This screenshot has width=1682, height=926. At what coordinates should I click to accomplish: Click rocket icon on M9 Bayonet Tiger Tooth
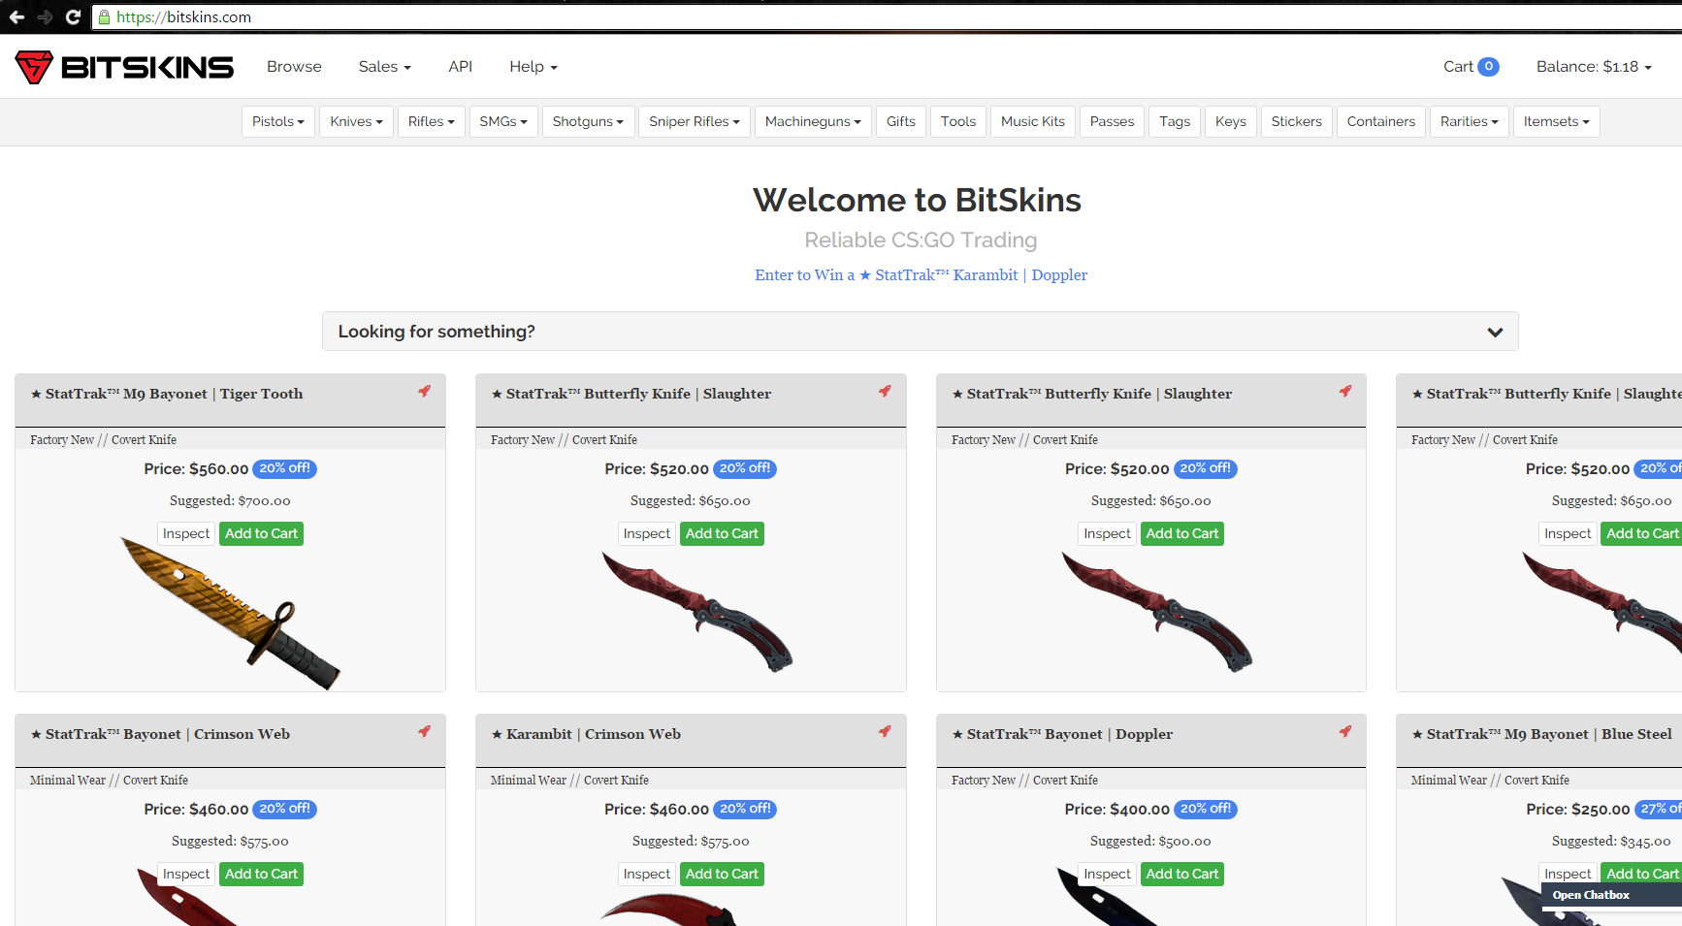point(424,391)
